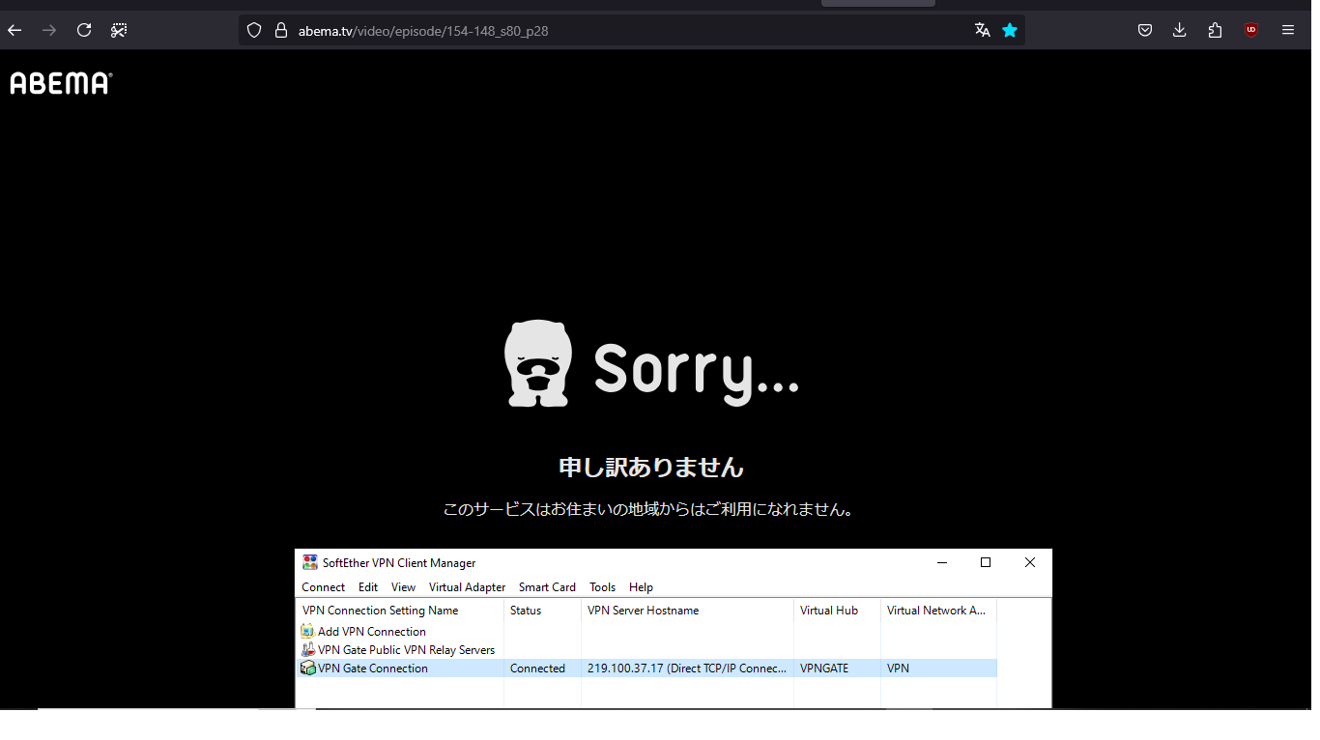Open the browser extensions menu
Viewport: 1320px width, 740px height.
tap(1216, 30)
